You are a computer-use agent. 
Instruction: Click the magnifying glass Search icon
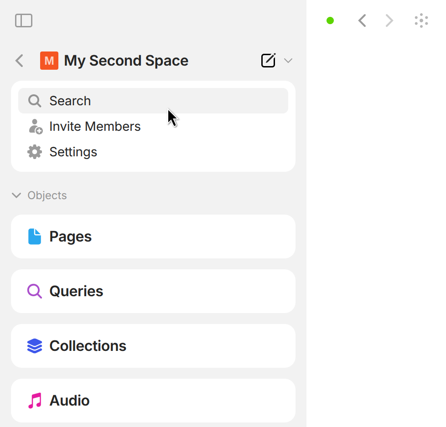35,101
